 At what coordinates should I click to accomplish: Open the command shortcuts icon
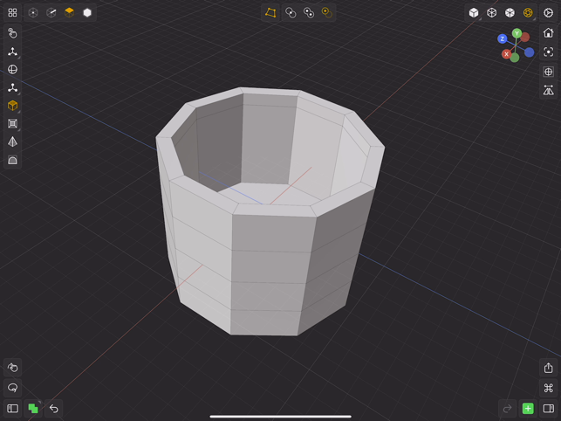point(548,388)
